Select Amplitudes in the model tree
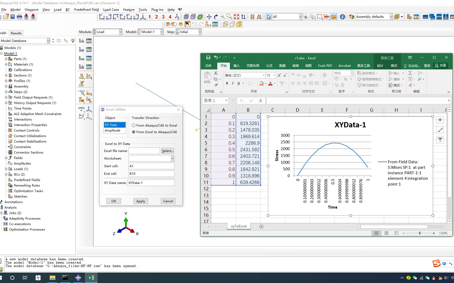The width and height of the screenshot is (454, 283). (22, 163)
